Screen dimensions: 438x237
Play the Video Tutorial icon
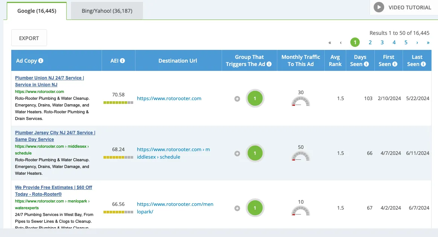pos(379,7)
